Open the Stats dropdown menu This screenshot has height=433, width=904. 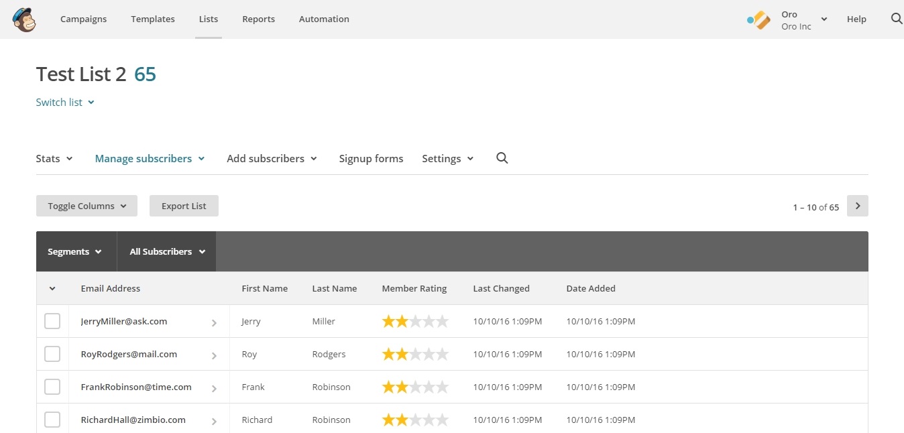pyautogui.click(x=54, y=158)
